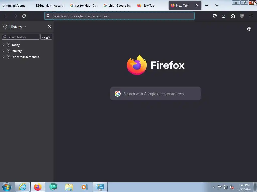
Task: Click the Search history field
Action: tap(21, 37)
